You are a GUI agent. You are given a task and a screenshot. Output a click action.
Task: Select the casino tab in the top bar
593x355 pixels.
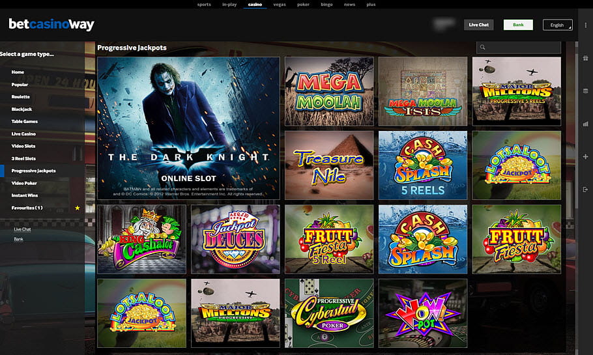pyautogui.click(x=255, y=5)
